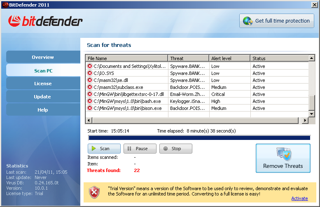
Task: Click Get full time protection button
Action: [x=276, y=21]
